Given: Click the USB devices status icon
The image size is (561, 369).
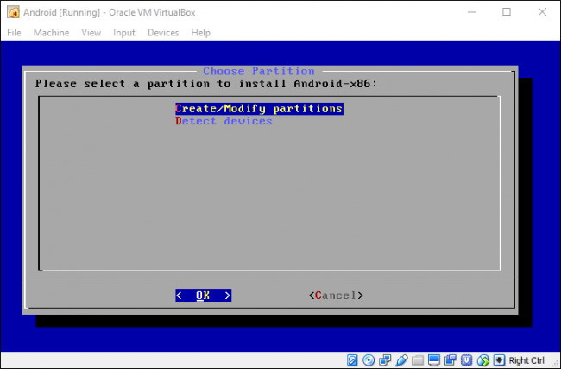Looking at the screenshot, I should (x=400, y=359).
